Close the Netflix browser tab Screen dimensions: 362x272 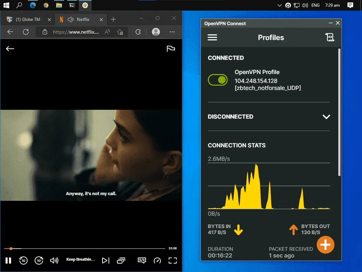101,20
